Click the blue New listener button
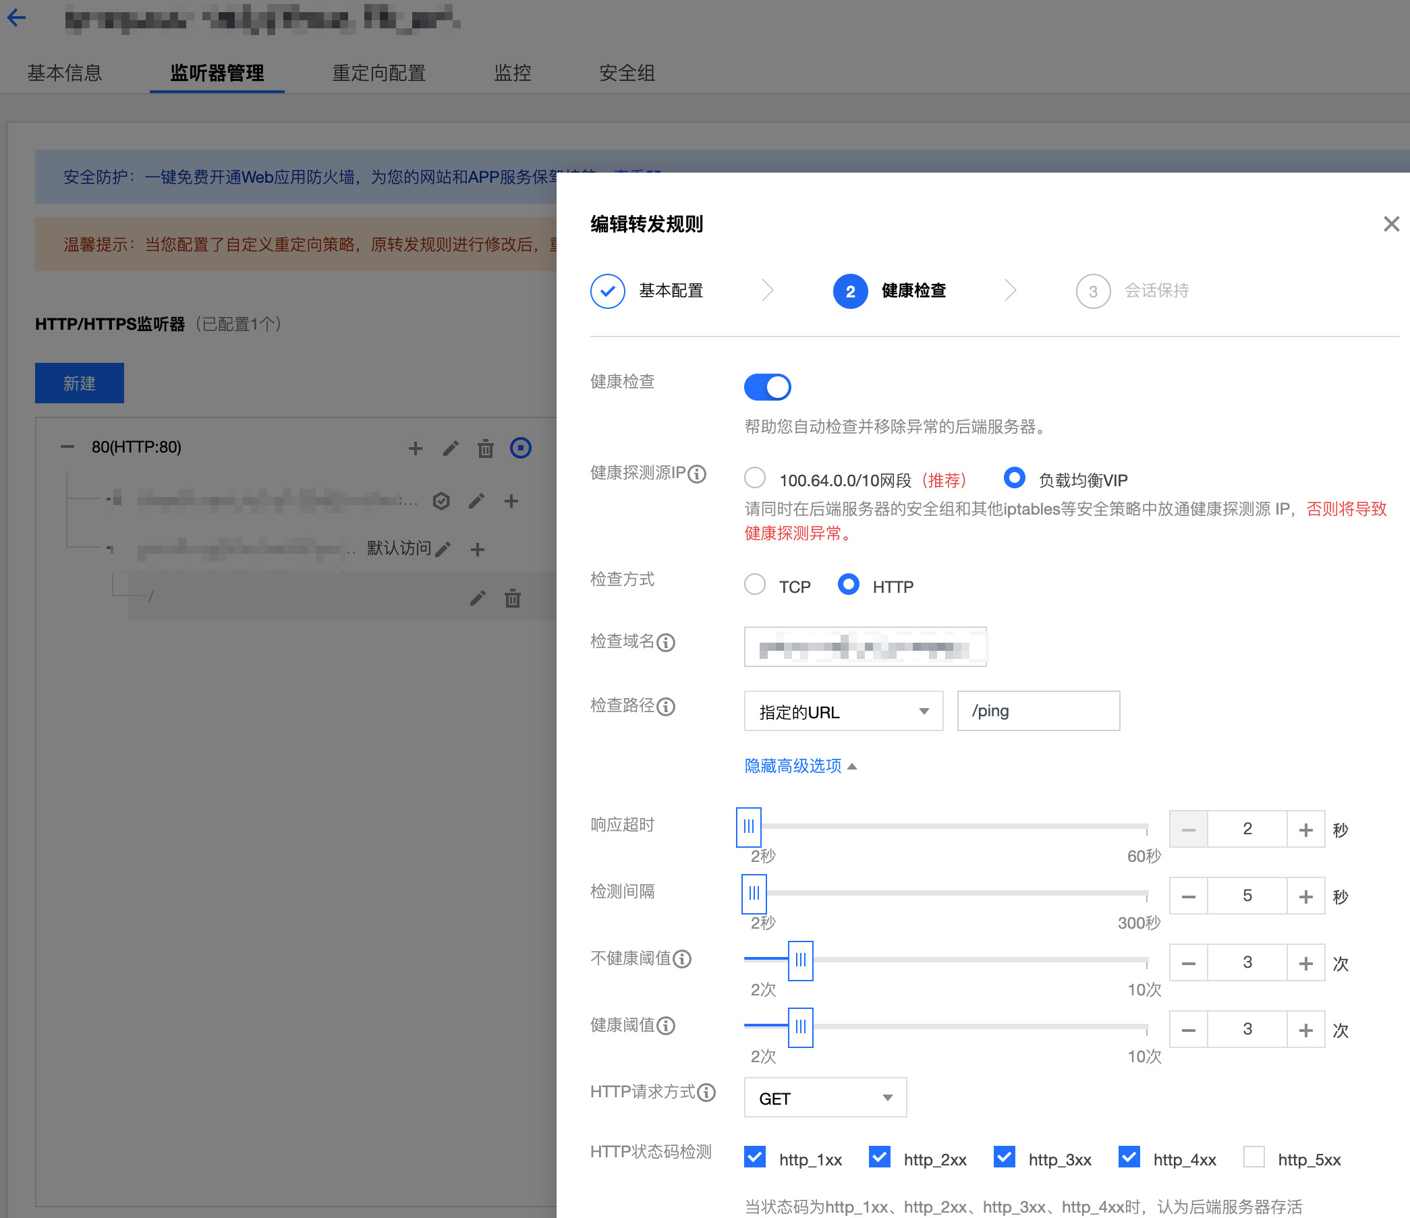The height and width of the screenshot is (1218, 1410). click(x=80, y=383)
